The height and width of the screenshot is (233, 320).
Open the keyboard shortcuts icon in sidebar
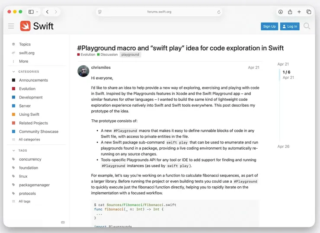63,222
